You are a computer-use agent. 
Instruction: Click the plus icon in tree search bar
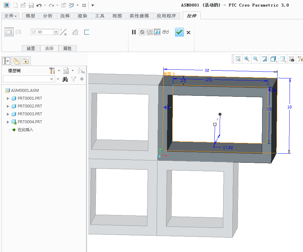point(82,79)
